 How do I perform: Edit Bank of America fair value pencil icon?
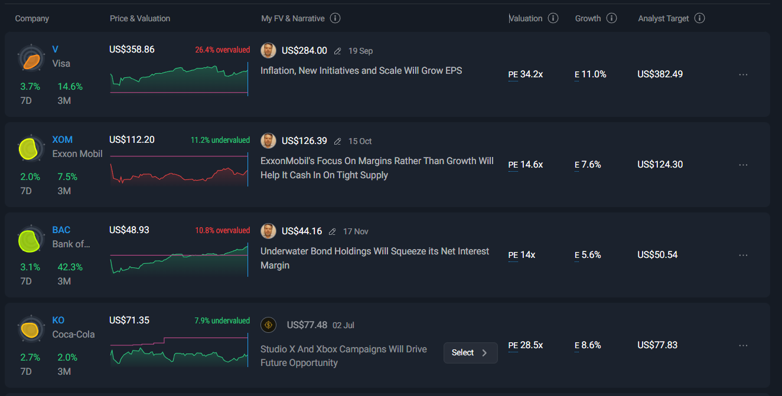pos(333,231)
